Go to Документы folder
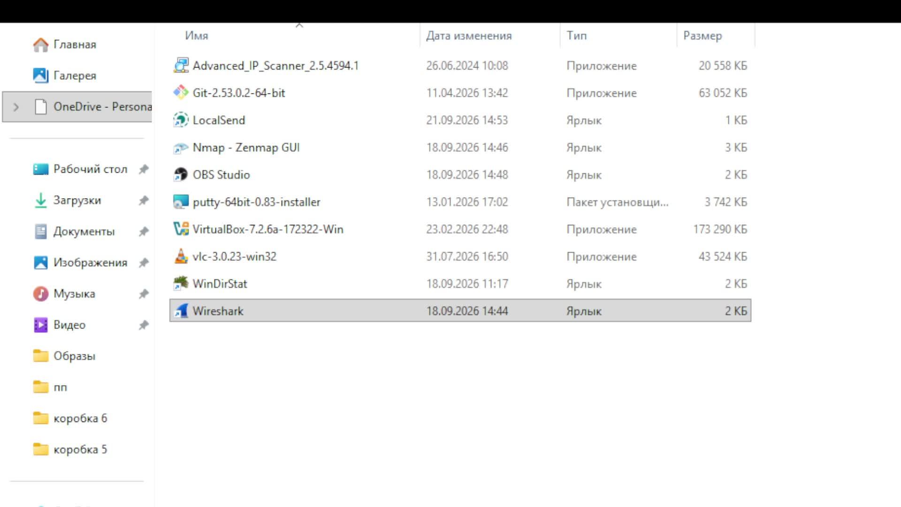The image size is (901, 507). point(84,231)
